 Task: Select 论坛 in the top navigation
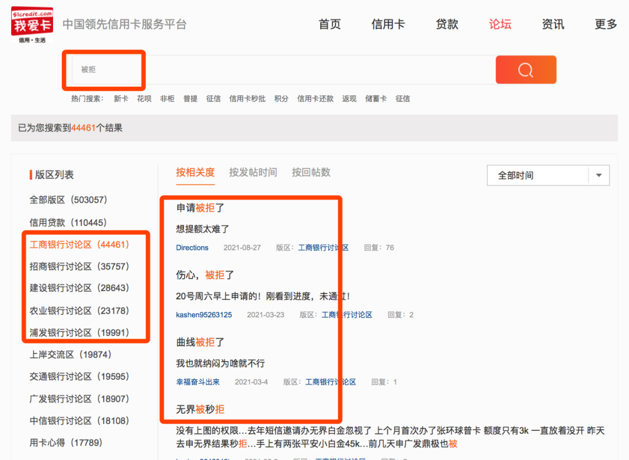(500, 24)
